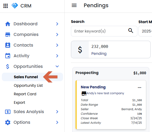Click CRM app title text
This screenshot has width=152, height=132.
[26, 6]
